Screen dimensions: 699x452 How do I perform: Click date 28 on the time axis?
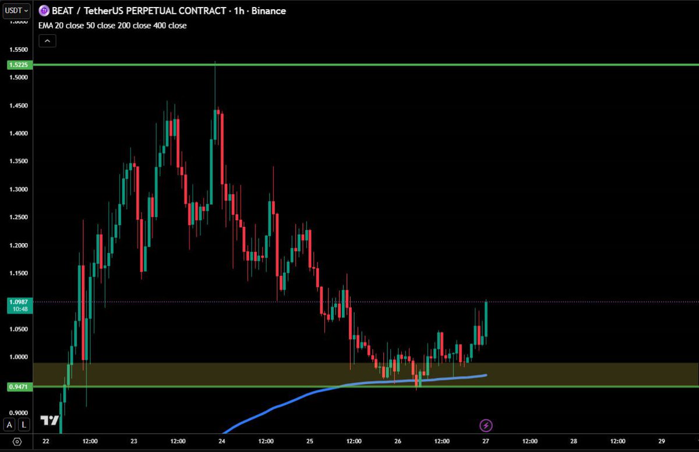click(574, 442)
